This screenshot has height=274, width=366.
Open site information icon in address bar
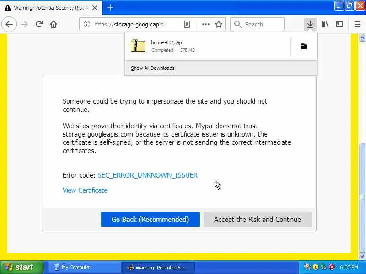pyautogui.click(x=87, y=24)
